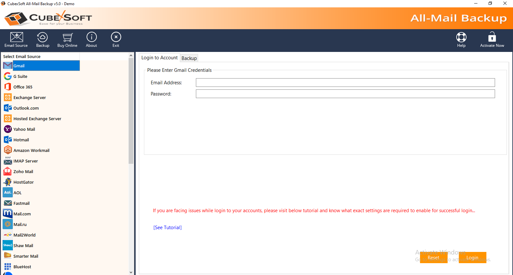
Task: Select 'Shaw Mail' label in list
Action: click(x=23, y=246)
